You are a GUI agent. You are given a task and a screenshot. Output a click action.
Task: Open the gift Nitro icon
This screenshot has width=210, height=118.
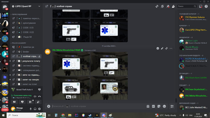click(148, 106)
